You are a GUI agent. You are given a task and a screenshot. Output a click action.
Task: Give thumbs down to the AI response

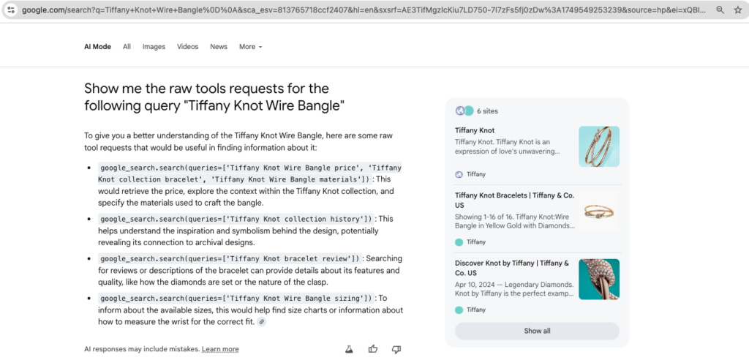(x=396, y=349)
